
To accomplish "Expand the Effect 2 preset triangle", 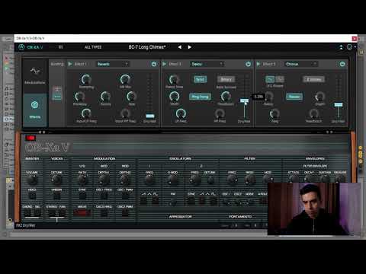I will coord(164,64).
